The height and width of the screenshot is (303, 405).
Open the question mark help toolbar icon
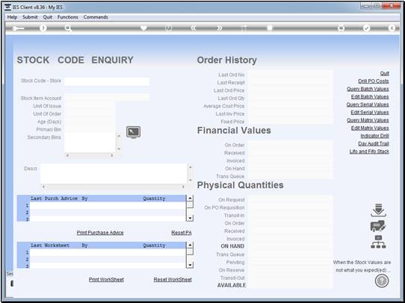coord(43,28)
